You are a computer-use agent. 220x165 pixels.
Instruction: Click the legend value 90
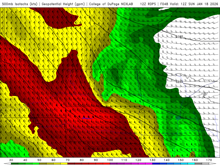point(96,160)
